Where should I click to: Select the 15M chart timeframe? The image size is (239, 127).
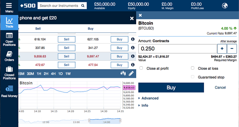pyautogui.click(x=21, y=74)
